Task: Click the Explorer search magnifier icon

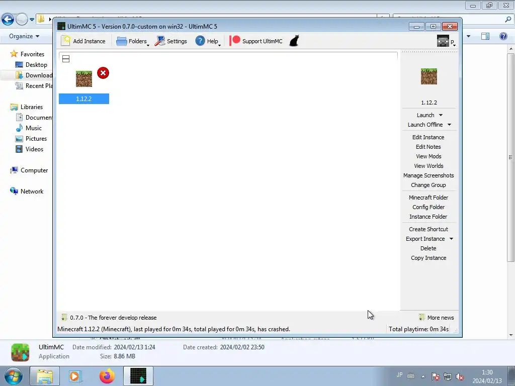Action: click(x=508, y=20)
